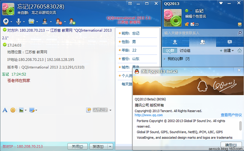The height and width of the screenshot is (151, 244).
Task: Start a video call with the webcam icon
Action: point(6,21)
